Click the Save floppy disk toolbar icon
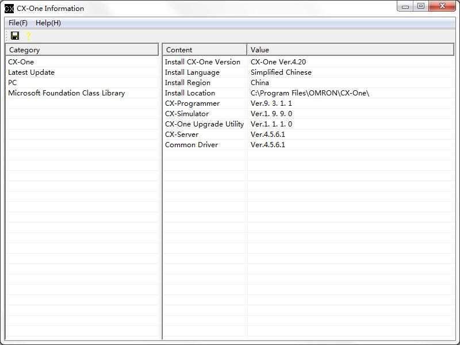This screenshot has width=460, height=345. pos(15,36)
